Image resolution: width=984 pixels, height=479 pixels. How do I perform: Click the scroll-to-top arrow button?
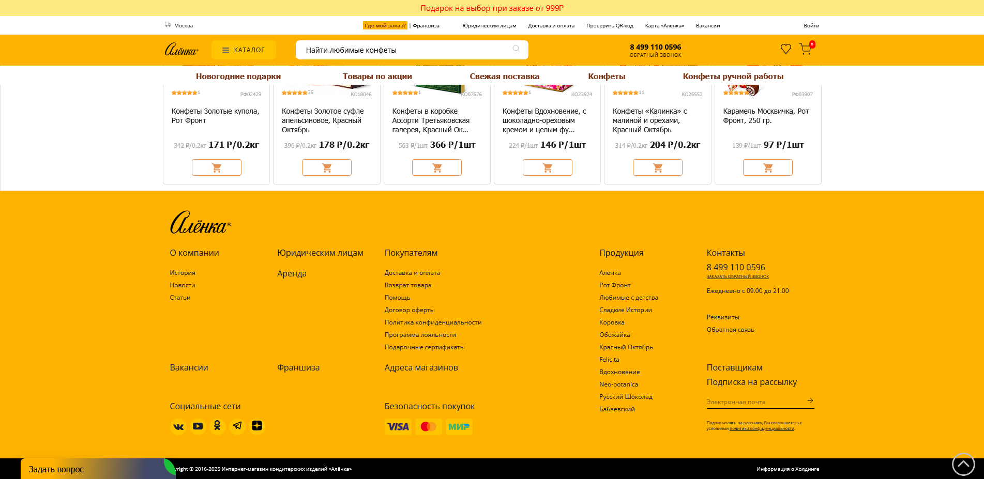tap(963, 464)
